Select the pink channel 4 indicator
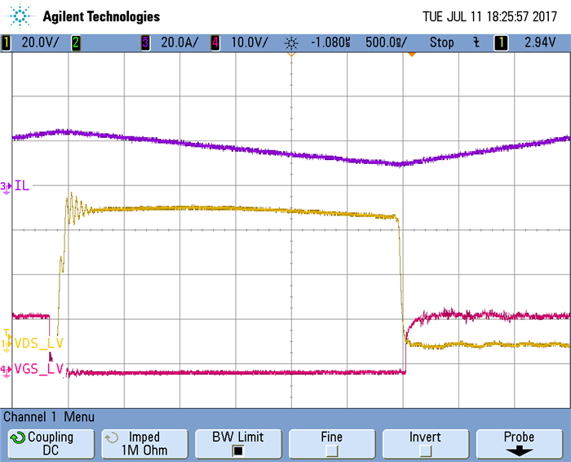 216,42
